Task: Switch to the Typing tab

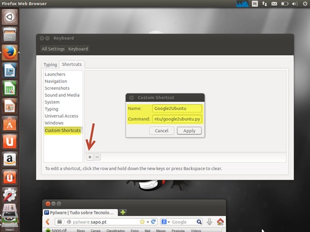Action: (x=50, y=64)
